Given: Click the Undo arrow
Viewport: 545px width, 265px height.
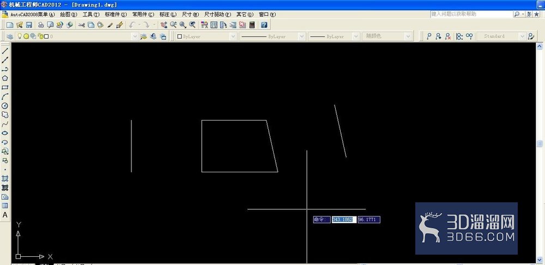Looking at the screenshot, I should point(132,25).
